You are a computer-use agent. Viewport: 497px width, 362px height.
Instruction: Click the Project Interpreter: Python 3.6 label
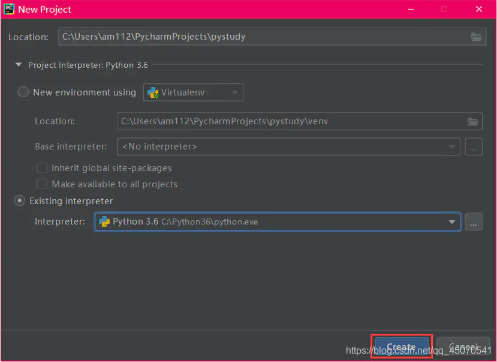coord(88,65)
